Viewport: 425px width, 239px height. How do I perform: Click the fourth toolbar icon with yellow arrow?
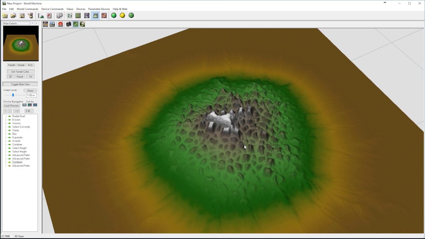31,16
